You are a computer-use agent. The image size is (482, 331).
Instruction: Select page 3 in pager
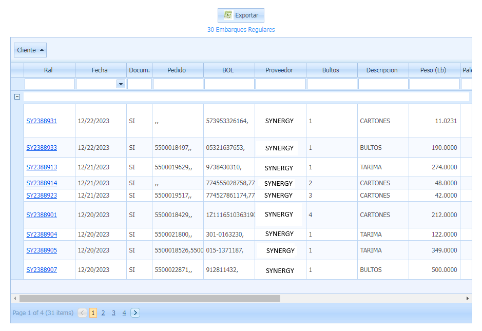(x=113, y=313)
